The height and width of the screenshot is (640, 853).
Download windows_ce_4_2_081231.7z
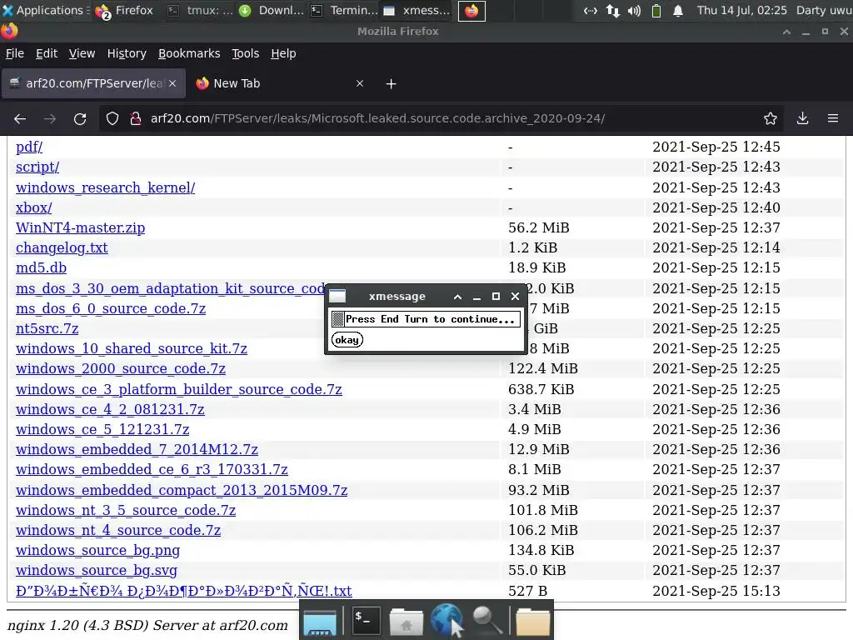pyautogui.click(x=111, y=410)
